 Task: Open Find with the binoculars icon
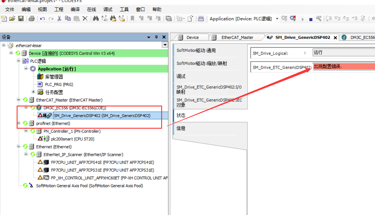[x=95, y=19]
